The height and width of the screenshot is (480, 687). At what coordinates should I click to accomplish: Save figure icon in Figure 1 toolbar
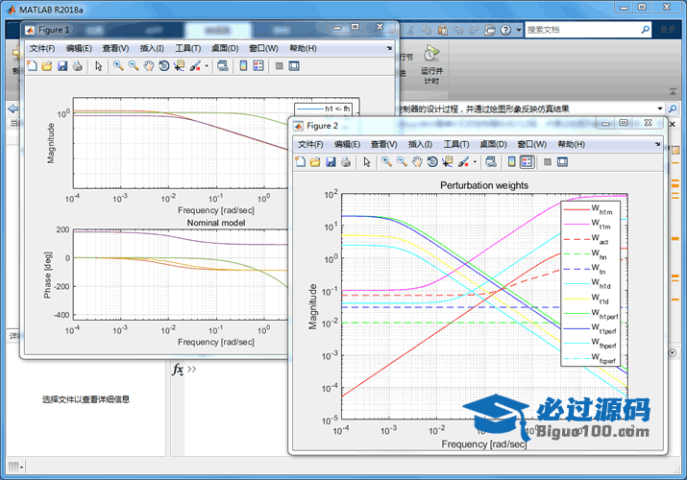[62, 66]
